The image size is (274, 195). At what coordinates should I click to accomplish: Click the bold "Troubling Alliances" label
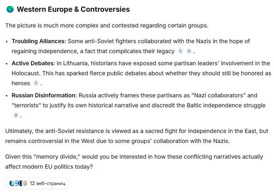coord(38,41)
